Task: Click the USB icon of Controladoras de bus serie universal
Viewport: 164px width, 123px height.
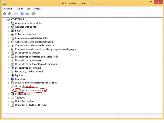Action: point(12,45)
